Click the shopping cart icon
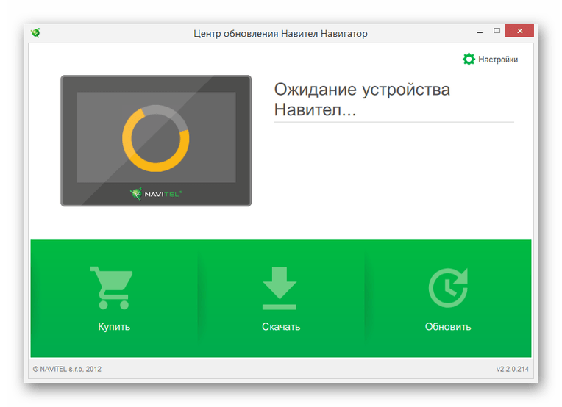 (x=112, y=288)
